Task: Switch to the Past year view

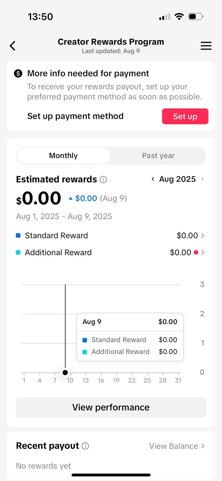Action: [x=158, y=156]
